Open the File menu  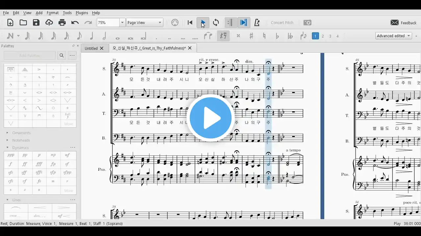[6, 13]
